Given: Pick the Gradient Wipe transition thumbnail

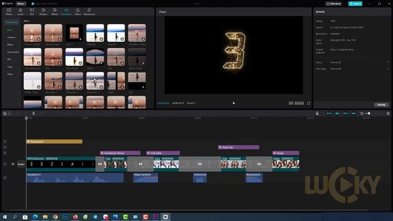Looking at the screenshot, I should click(137, 33).
